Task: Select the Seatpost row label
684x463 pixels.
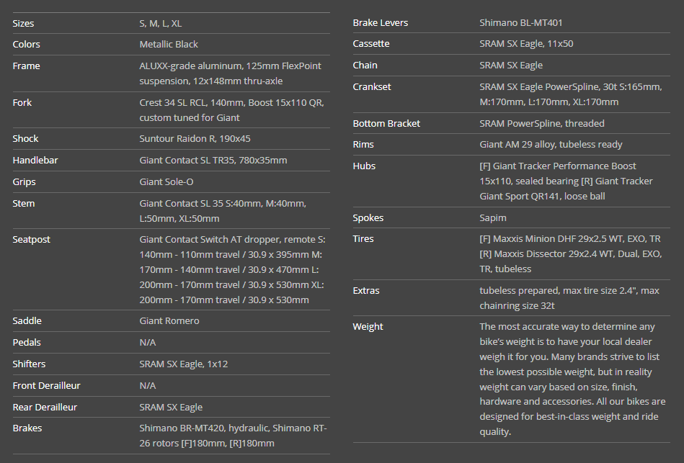Action: [x=32, y=240]
